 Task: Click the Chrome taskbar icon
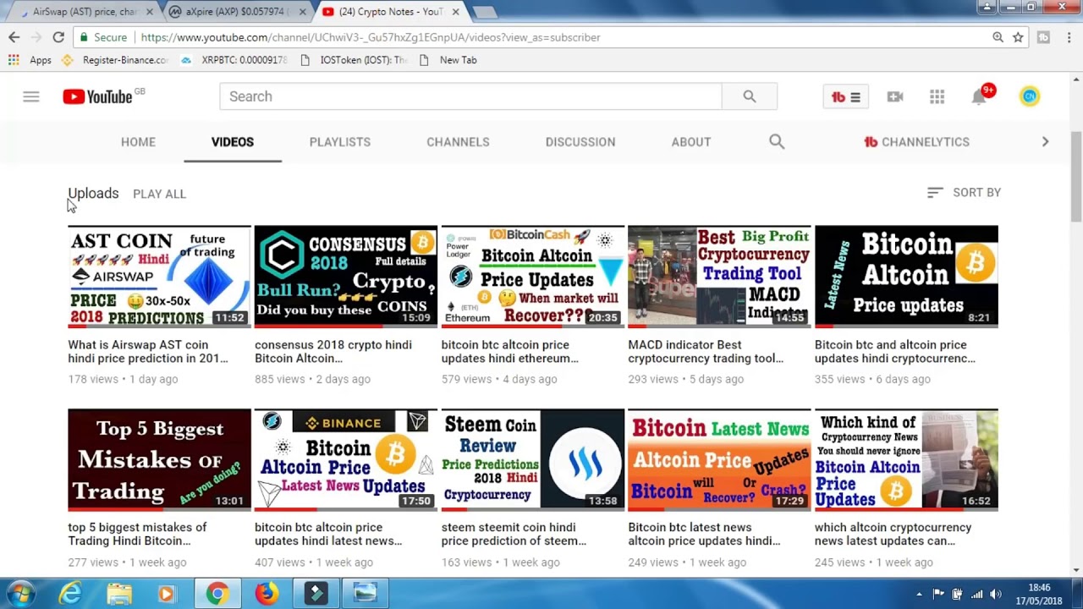[x=217, y=594]
